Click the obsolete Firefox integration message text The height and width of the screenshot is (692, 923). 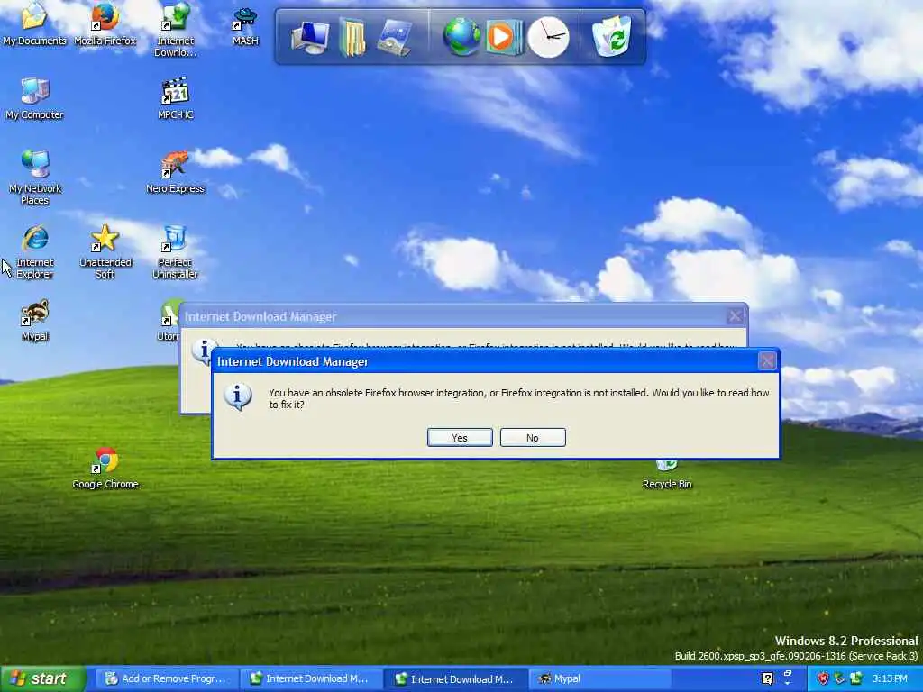coord(518,398)
